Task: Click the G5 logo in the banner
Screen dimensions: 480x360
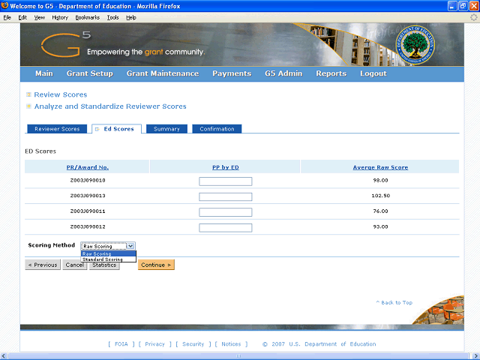Action: click(65, 45)
